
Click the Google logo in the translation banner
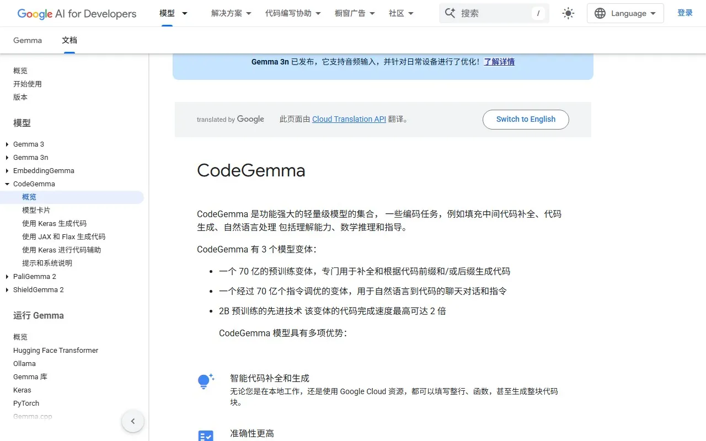251,119
